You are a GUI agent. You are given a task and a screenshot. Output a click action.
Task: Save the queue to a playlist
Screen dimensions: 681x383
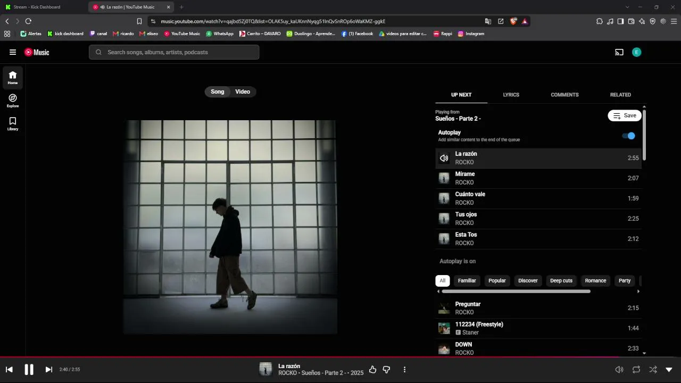(625, 115)
